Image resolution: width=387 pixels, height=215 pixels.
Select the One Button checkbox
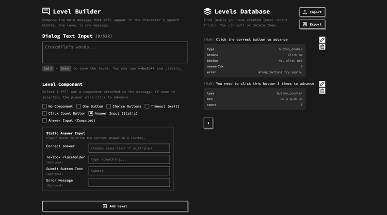click(78, 106)
